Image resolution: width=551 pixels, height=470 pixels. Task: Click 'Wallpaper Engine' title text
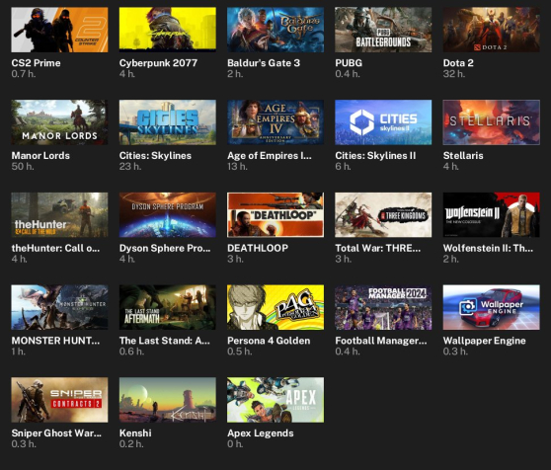[484, 341]
